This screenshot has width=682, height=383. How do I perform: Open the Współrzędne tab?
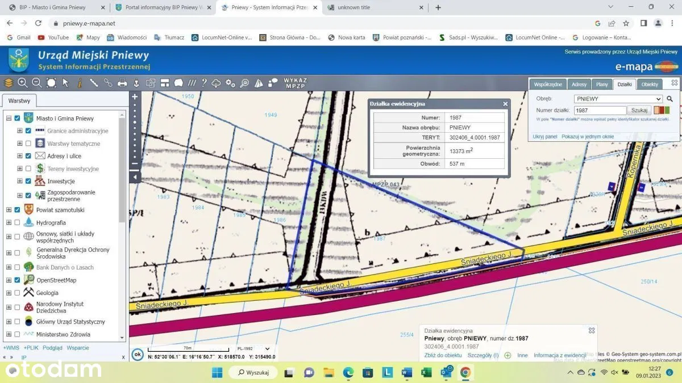548,85
